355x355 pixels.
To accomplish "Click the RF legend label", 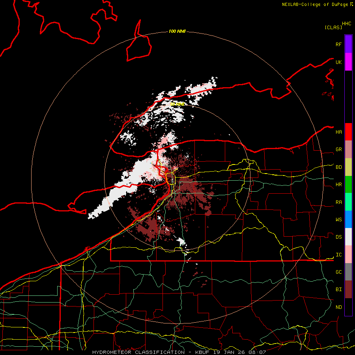I will click(338, 45).
